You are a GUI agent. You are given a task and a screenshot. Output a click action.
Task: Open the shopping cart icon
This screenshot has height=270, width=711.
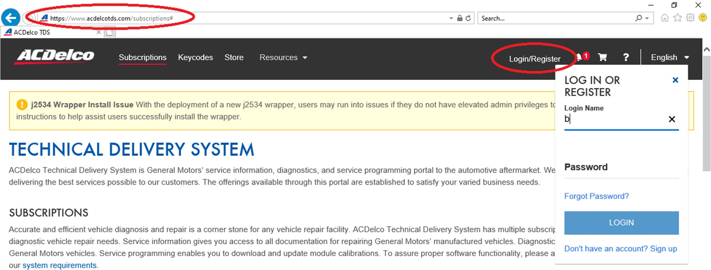602,57
